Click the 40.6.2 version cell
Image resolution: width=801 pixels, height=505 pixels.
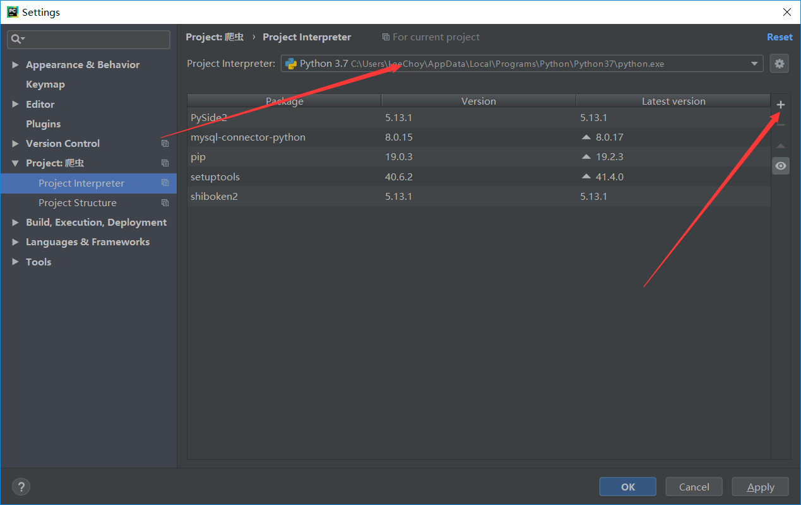pyautogui.click(x=398, y=177)
